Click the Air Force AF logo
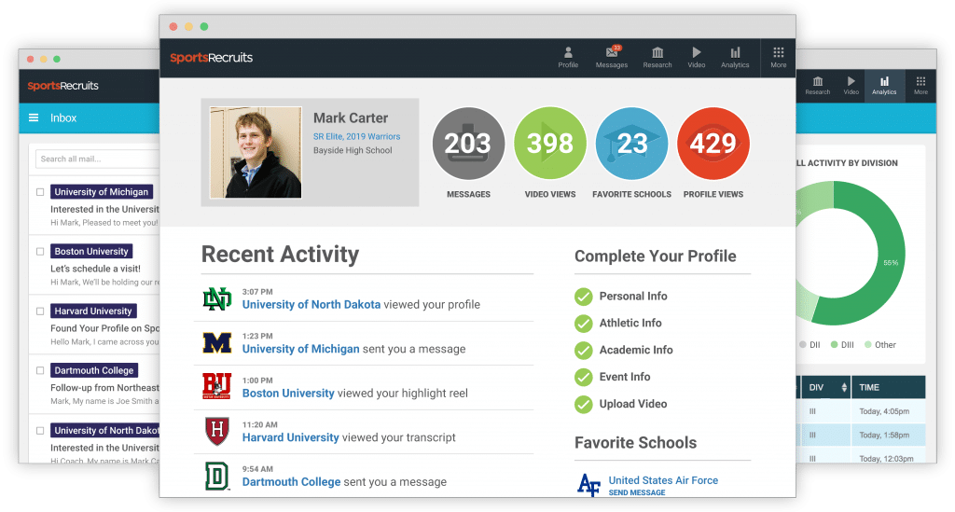Image resolution: width=955 pixels, height=512 pixels. tap(589, 485)
